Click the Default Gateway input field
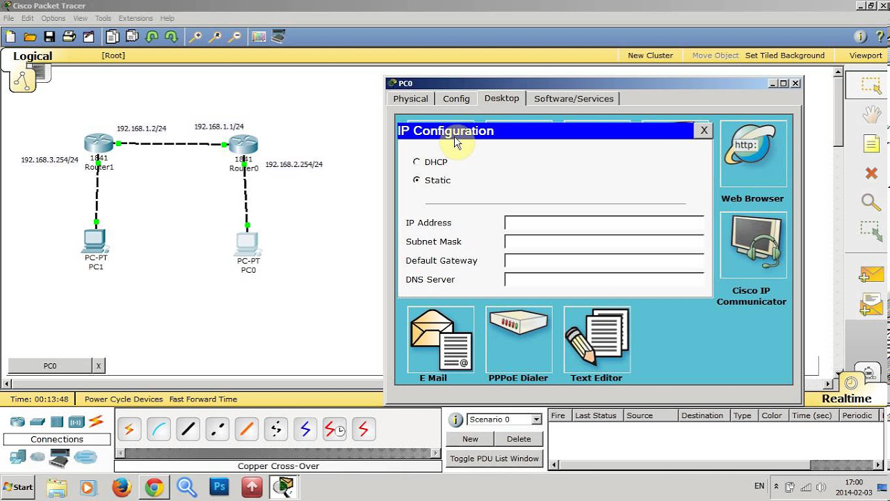 point(604,260)
